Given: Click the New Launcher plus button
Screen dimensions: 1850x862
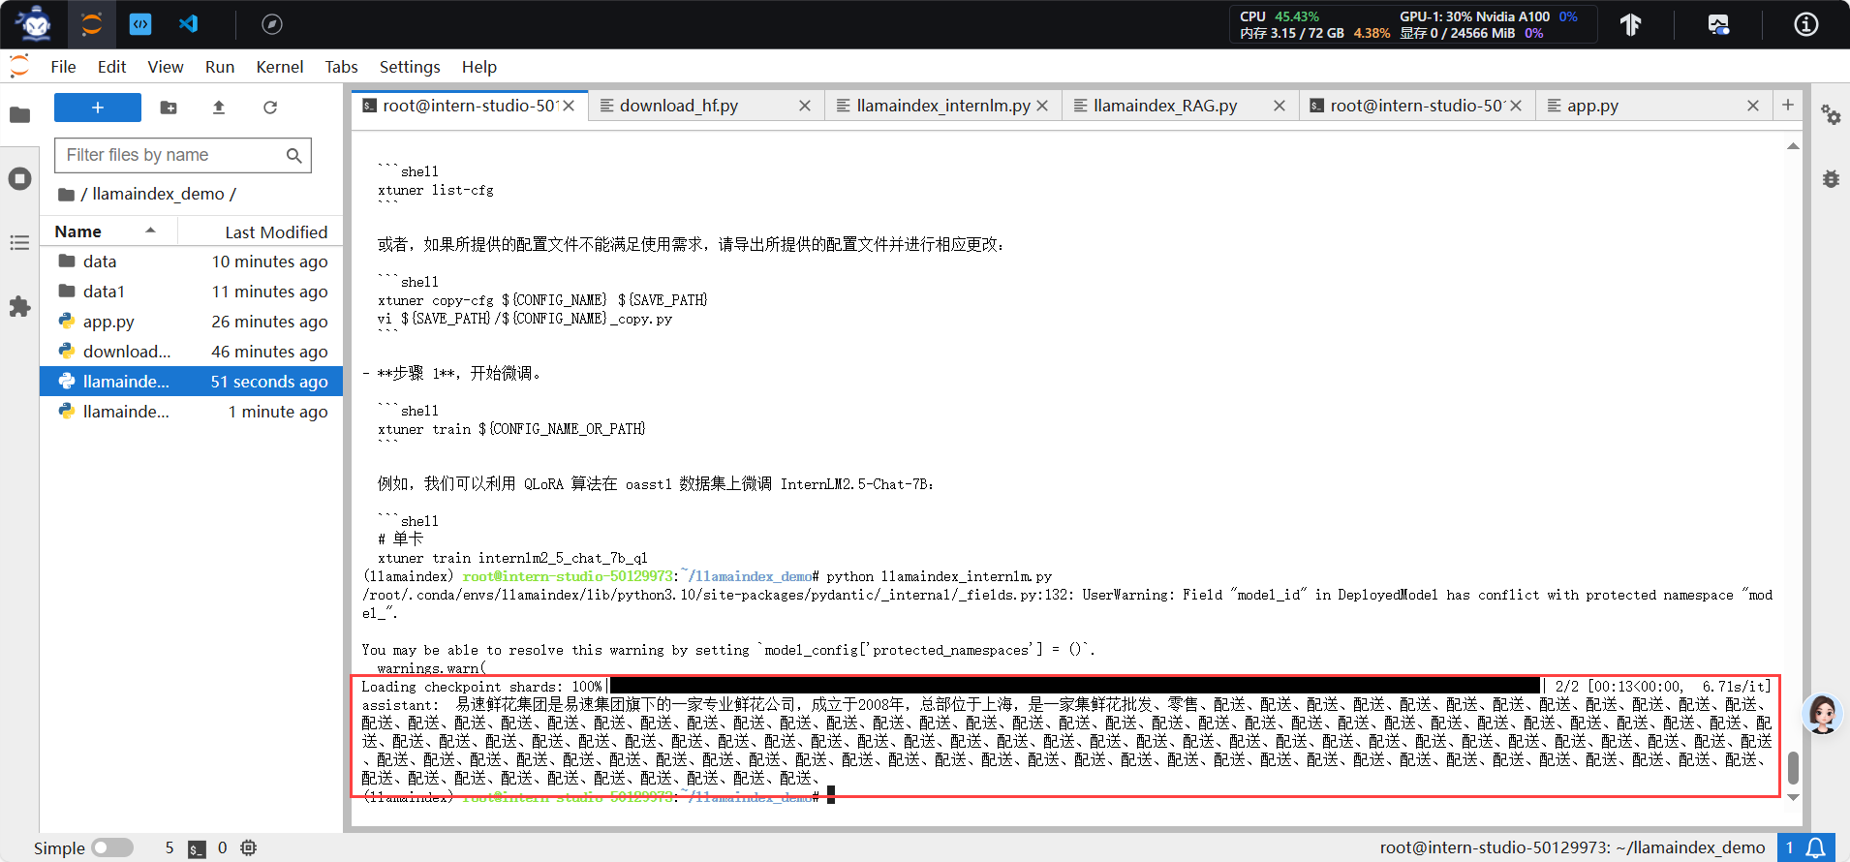Looking at the screenshot, I should [98, 108].
